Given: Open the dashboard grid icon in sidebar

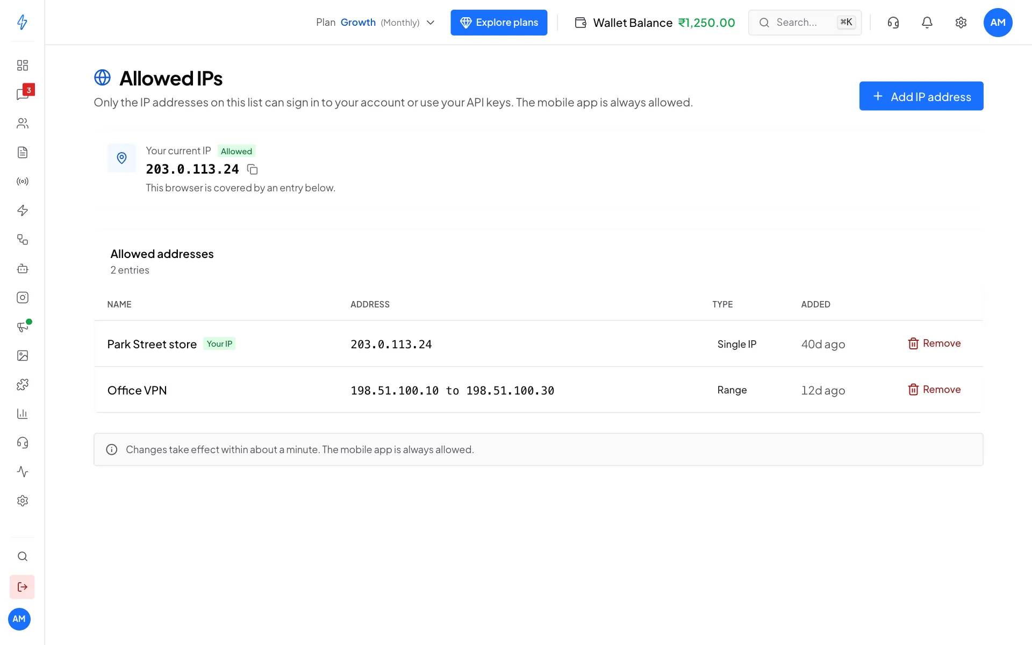Looking at the screenshot, I should coord(22,66).
